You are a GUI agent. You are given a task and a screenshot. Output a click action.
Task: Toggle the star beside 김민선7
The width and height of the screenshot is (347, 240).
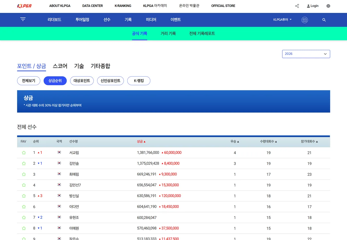(24, 185)
